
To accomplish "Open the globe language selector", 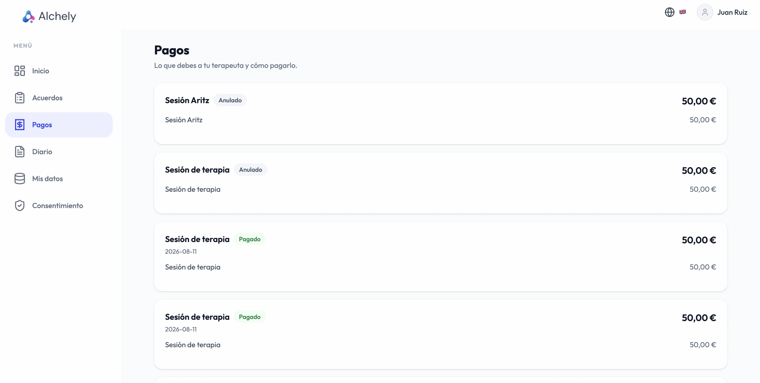I will point(669,12).
